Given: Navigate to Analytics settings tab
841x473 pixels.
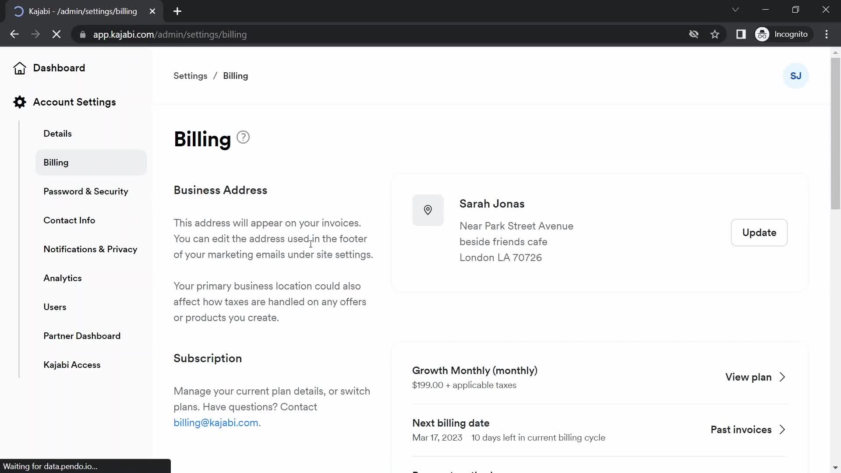Looking at the screenshot, I should (62, 278).
